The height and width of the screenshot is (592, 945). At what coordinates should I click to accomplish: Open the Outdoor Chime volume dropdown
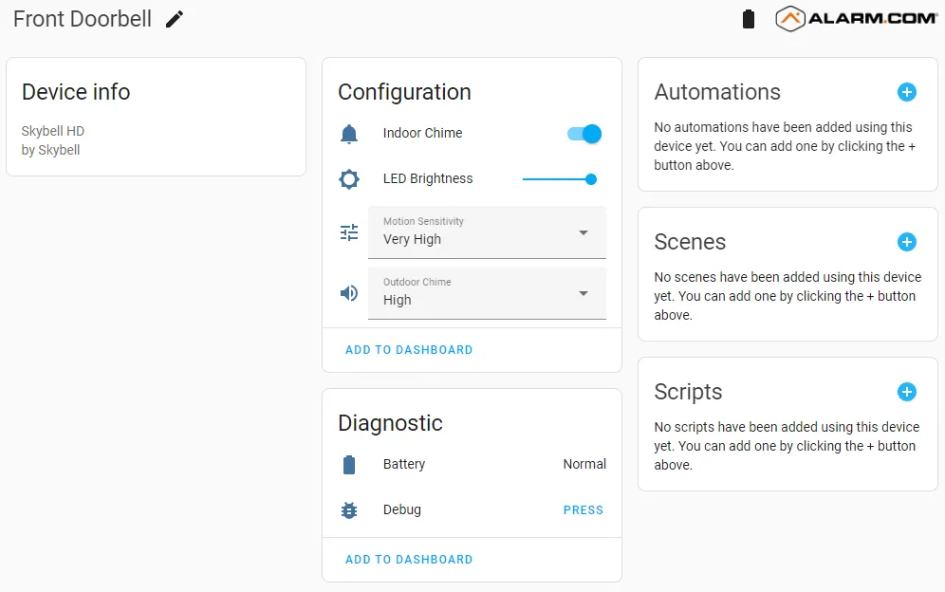(487, 293)
